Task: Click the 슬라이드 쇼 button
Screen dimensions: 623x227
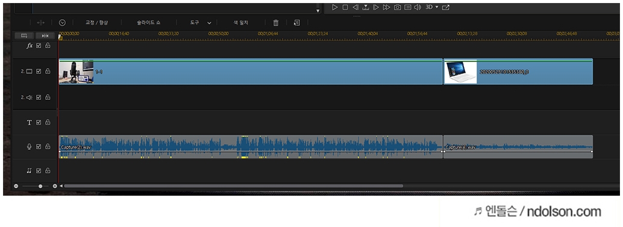Action: 149,23
